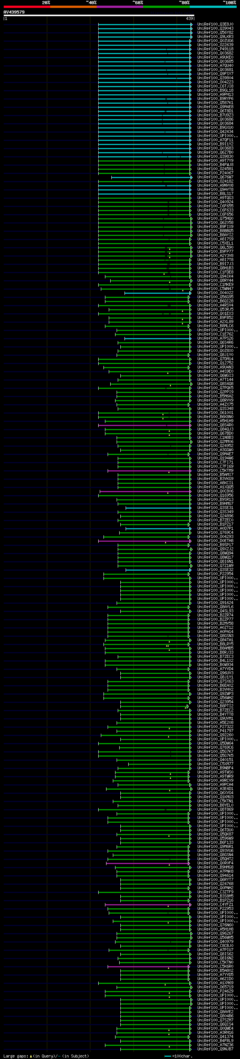Viewport: 240px width, 1059px height.
Task: Select hit label UniRef100_A4RSV4
Action: pyautogui.click(x=215, y=305)
